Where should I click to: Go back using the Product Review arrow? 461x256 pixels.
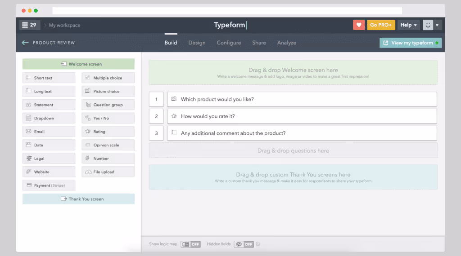click(25, 43)
